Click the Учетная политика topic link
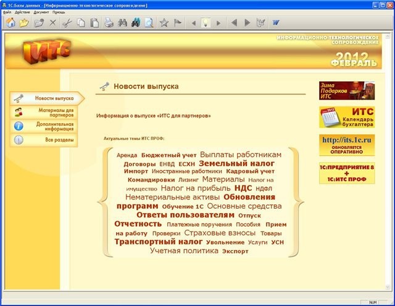 184,251
